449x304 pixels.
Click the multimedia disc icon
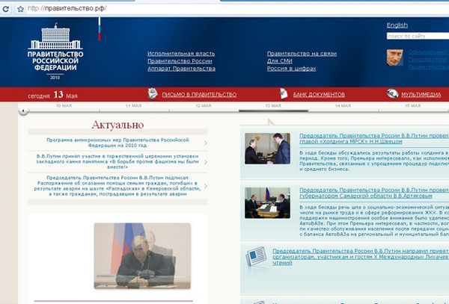pyautogui.click(x=392, y=94)
